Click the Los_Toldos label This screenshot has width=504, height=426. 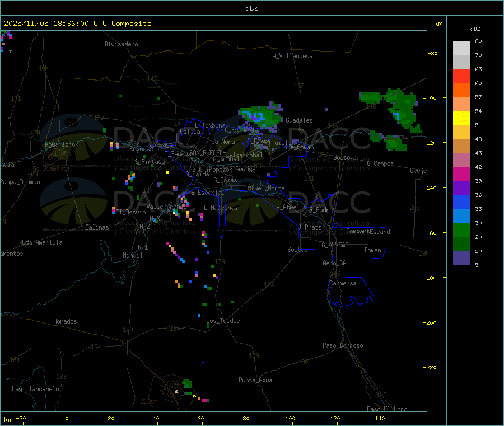(x=223, y=321)
